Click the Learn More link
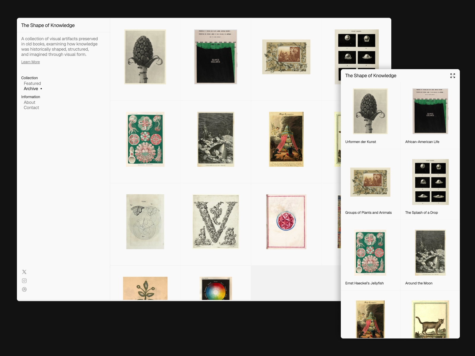The image size is (475, 356). [30, 62]
